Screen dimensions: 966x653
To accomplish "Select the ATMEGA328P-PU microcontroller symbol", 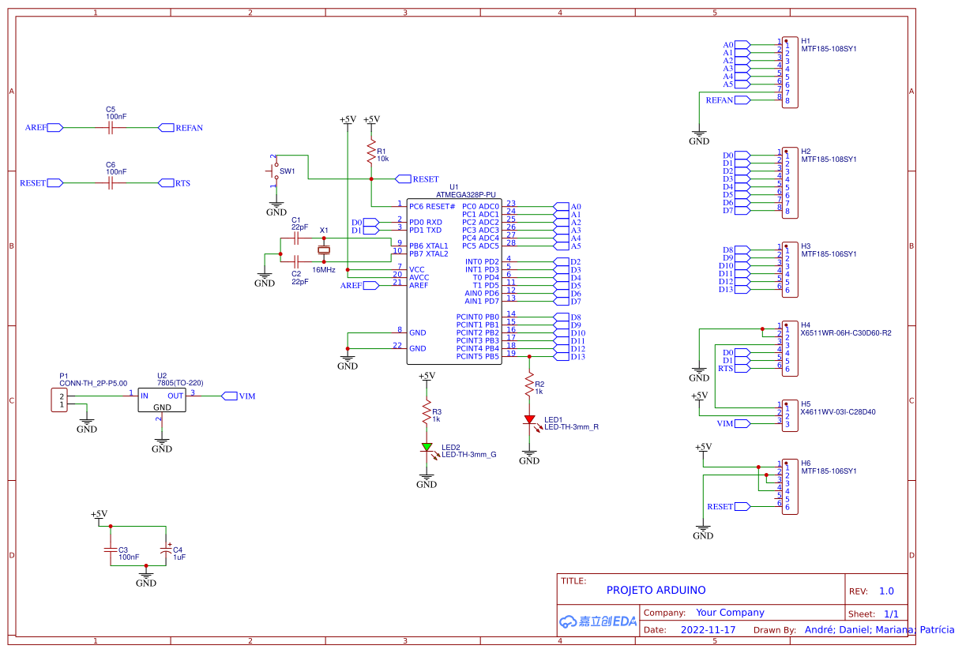I will [454, 280].
